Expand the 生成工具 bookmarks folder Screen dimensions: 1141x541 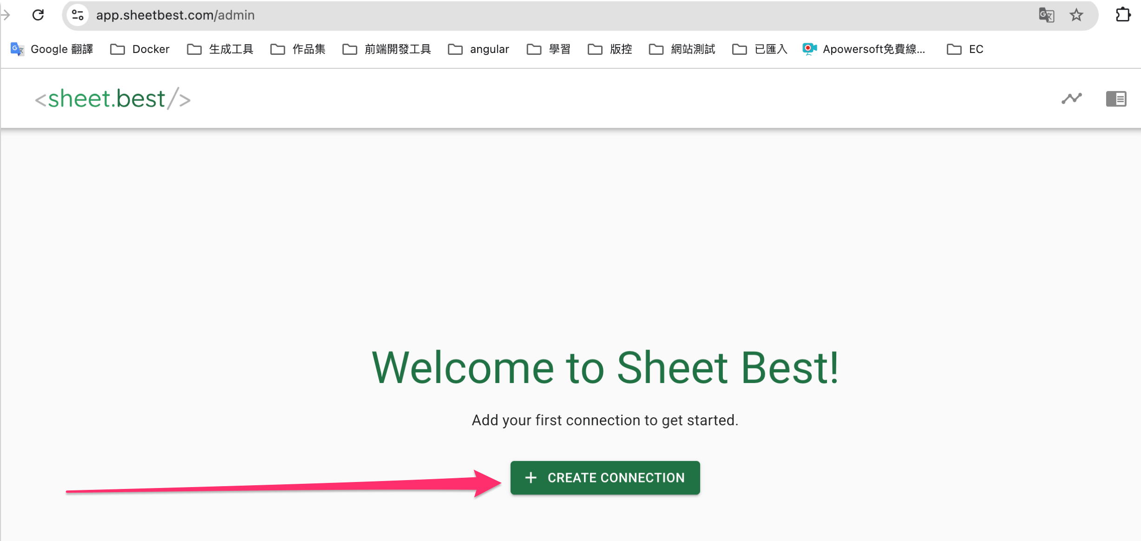[x=220, y=49]
